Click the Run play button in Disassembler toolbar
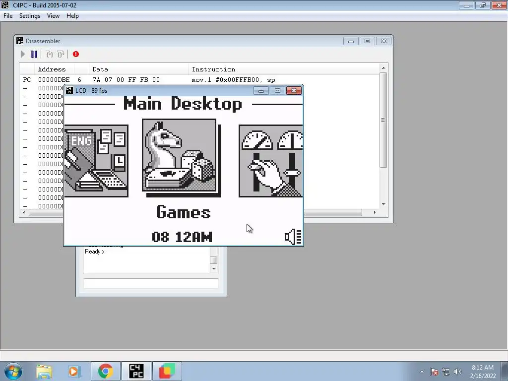Screen dimensions: 508x381 click(23, 54)
